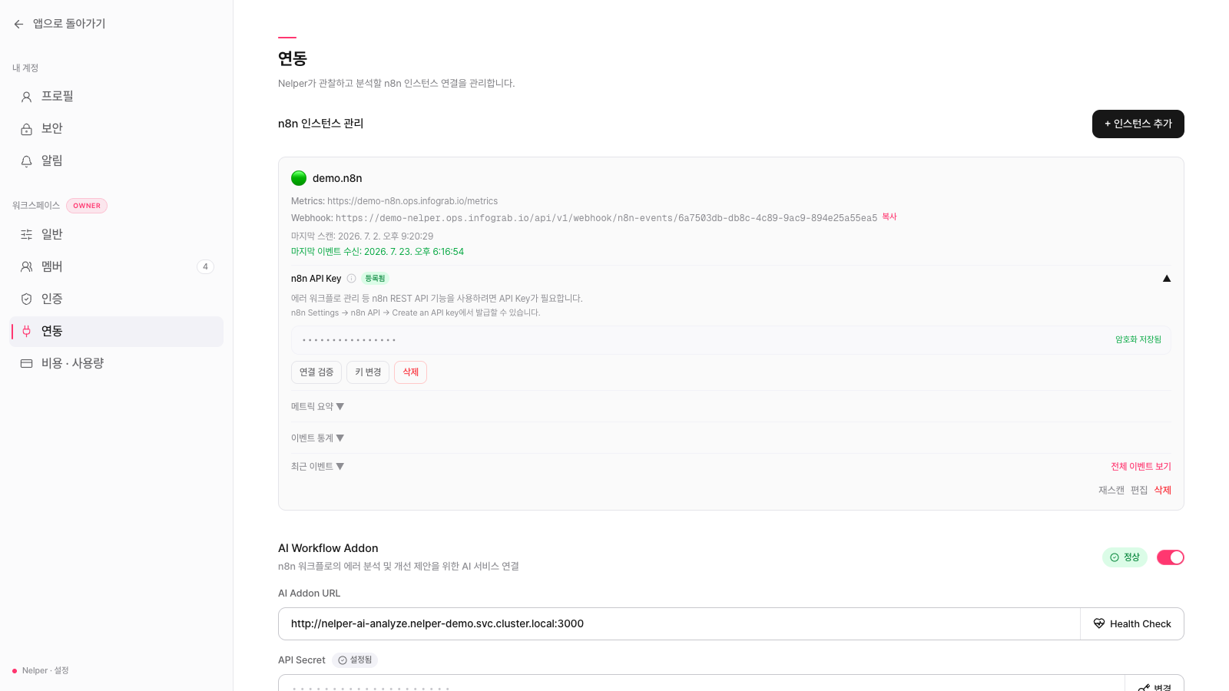Toggle the AI Workflow Addon switch

1171,557
